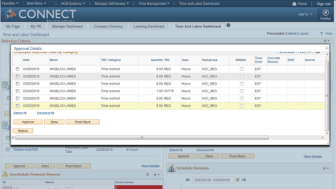
Task: Close the Approval Details dialog
Action: point(327,48)
